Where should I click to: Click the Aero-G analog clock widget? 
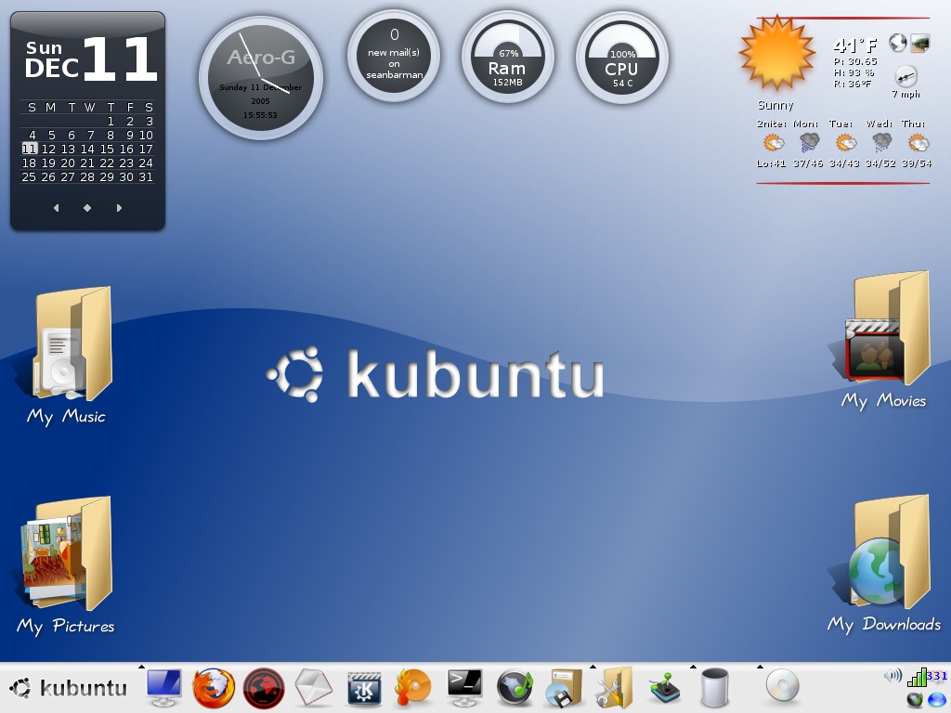point(261,78)
